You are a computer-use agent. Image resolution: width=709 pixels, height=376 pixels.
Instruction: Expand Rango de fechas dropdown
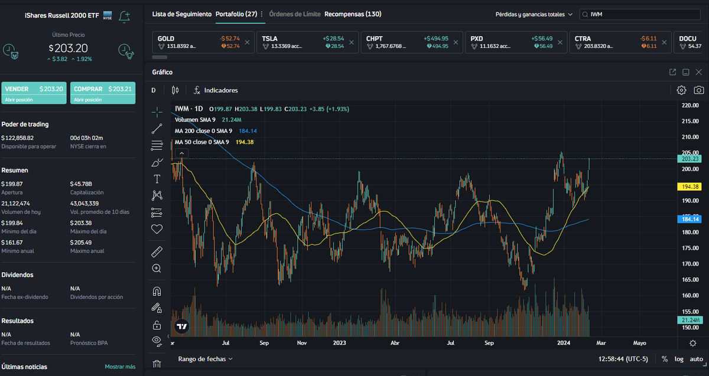pos(205,359)
